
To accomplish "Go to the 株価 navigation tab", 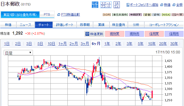I will (8, 25).
